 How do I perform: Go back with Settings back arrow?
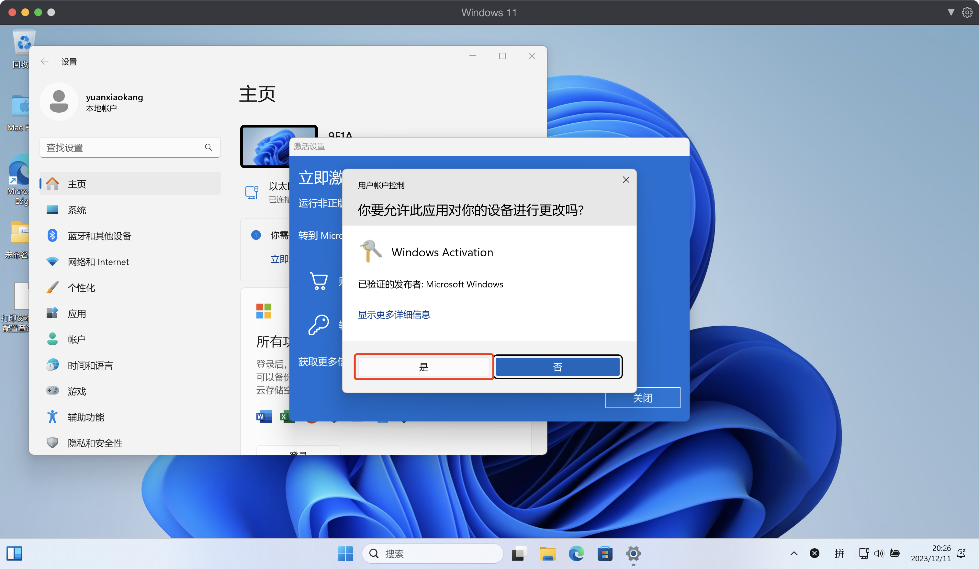(x=45, y=61)
